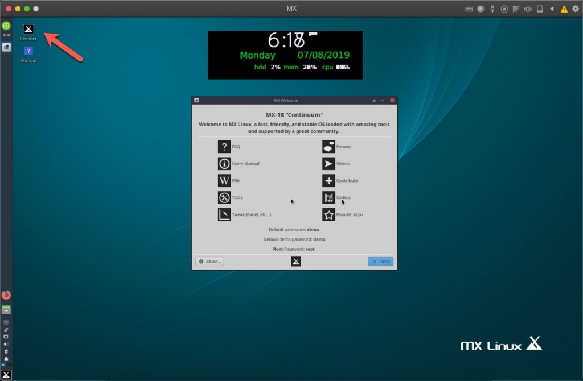Open the Manual desktop shortcut
The width and height of the screenshot is (583, 381).
[28, 51]
